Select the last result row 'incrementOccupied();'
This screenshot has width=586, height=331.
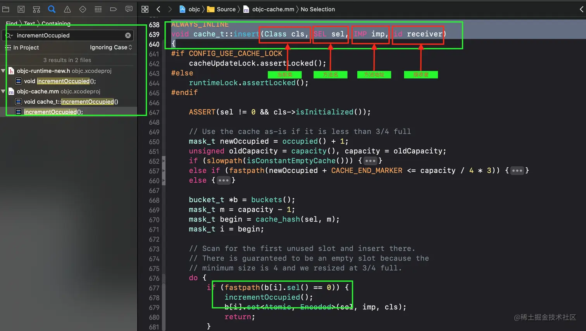tap(69, 112)
